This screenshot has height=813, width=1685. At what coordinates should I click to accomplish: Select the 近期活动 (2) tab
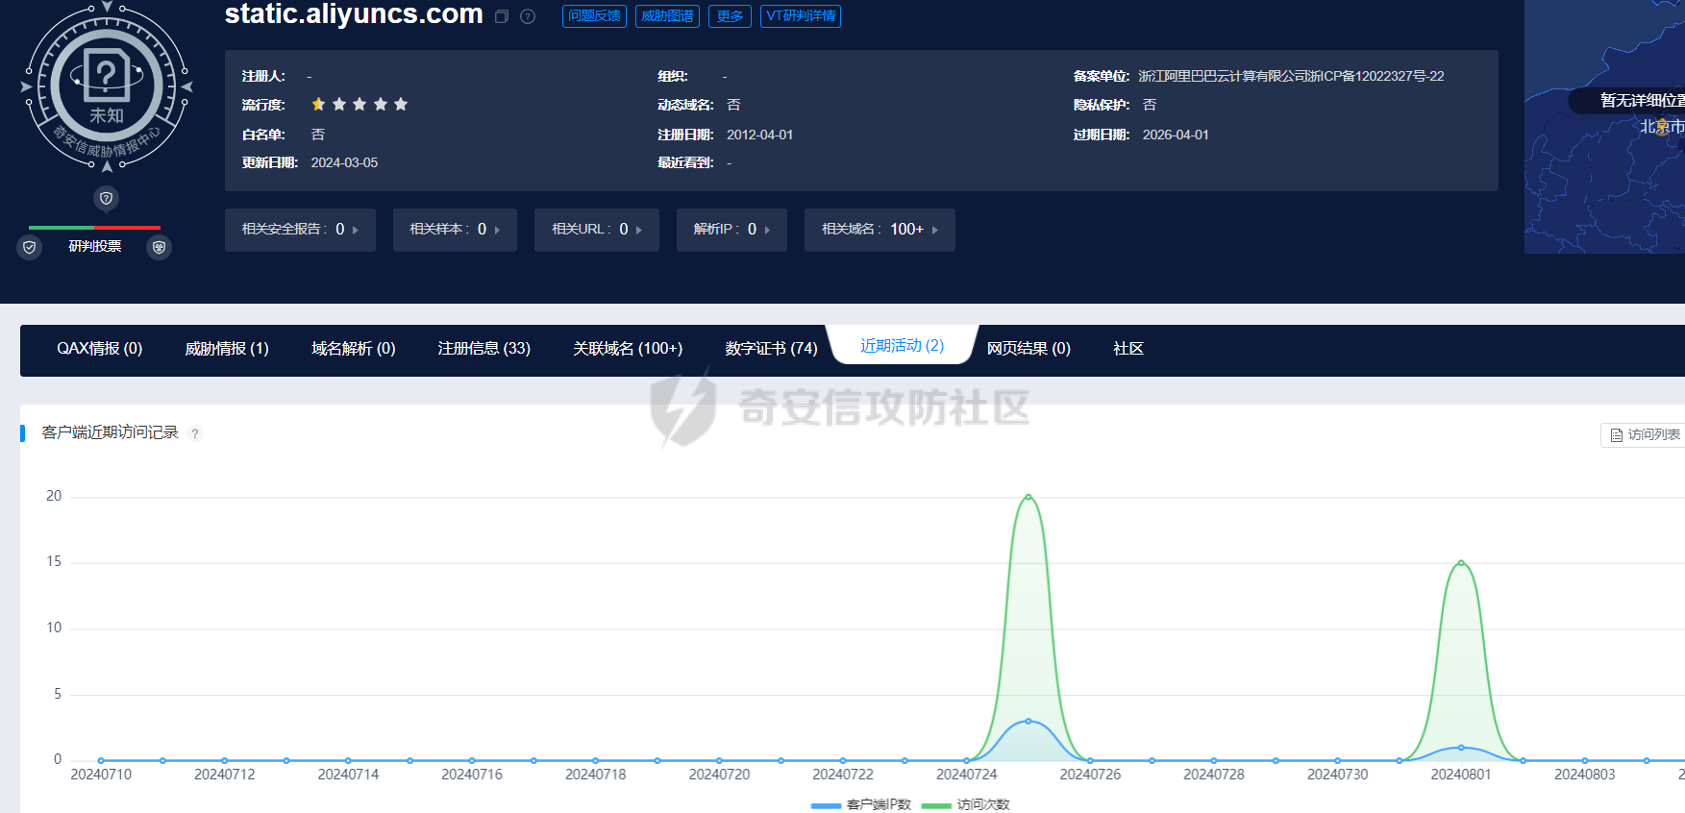tap(902, 346)
